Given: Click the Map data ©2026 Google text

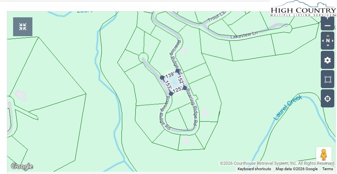Looking at the screenshot, I should (296, 169).
